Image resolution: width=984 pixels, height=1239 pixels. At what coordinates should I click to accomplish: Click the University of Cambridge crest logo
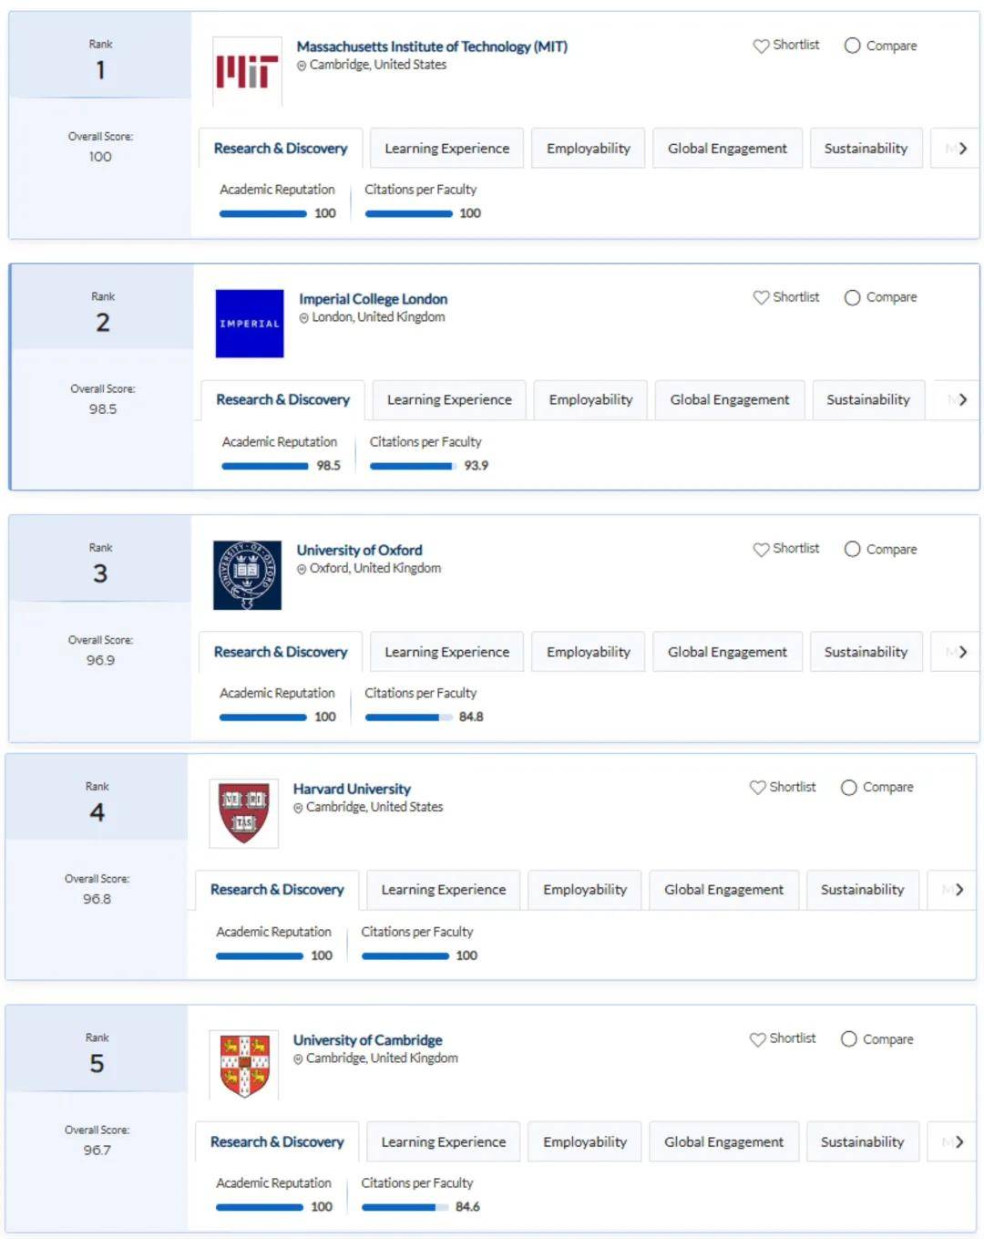(x=244, y=1065)
